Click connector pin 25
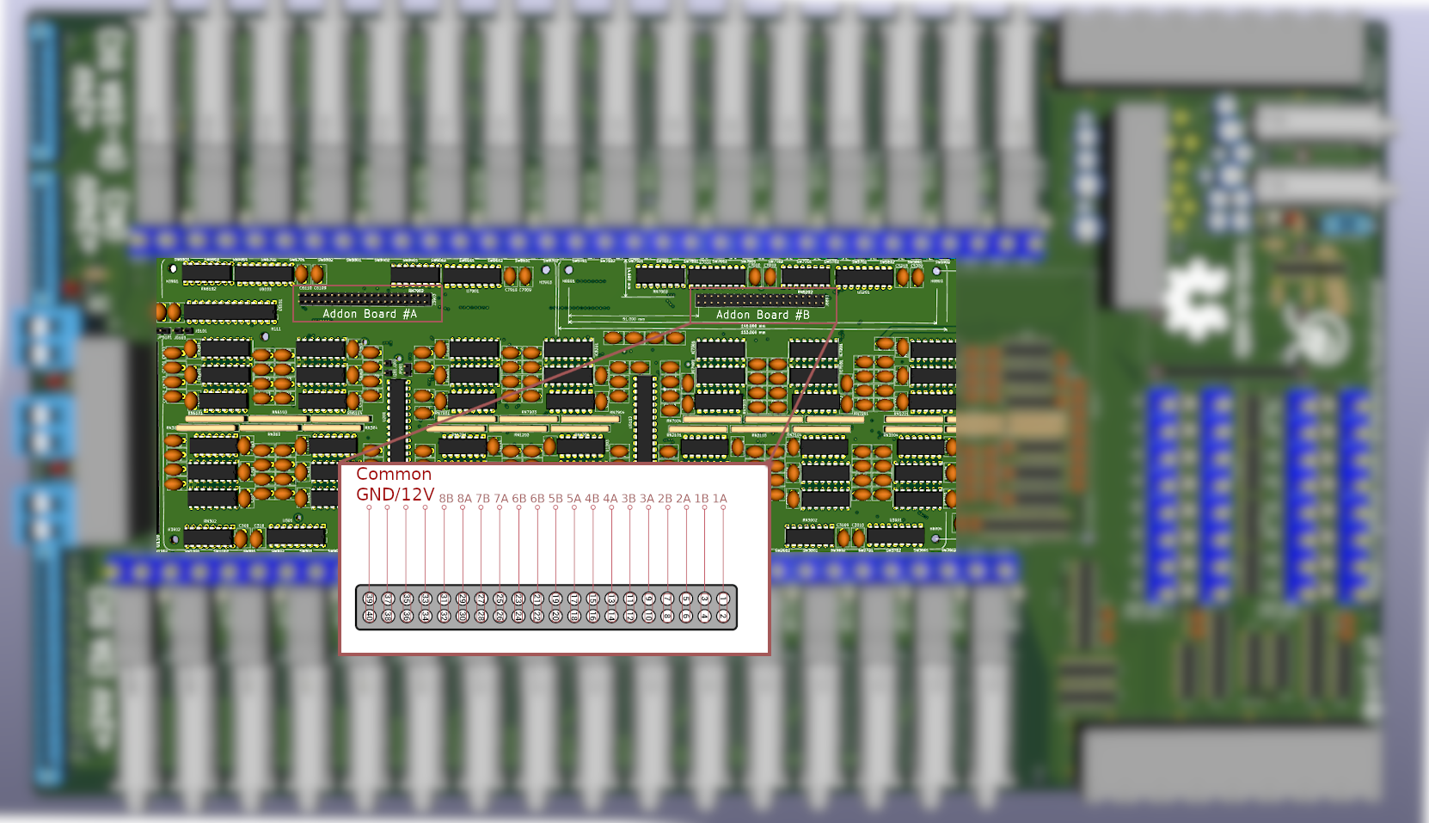 (x=500, y=599)
